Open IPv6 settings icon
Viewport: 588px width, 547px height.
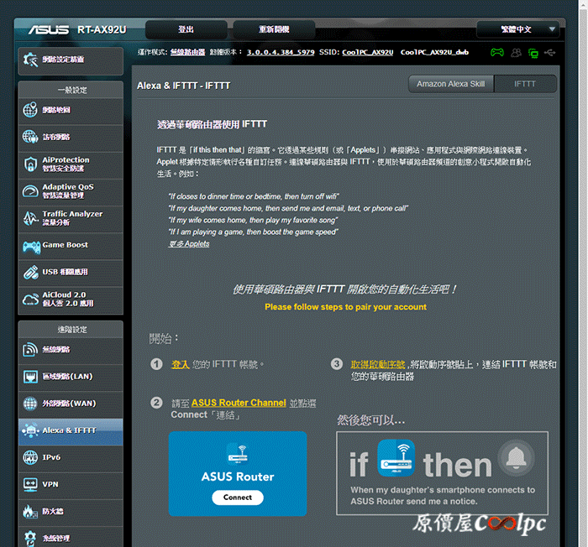tap(30, 457)
